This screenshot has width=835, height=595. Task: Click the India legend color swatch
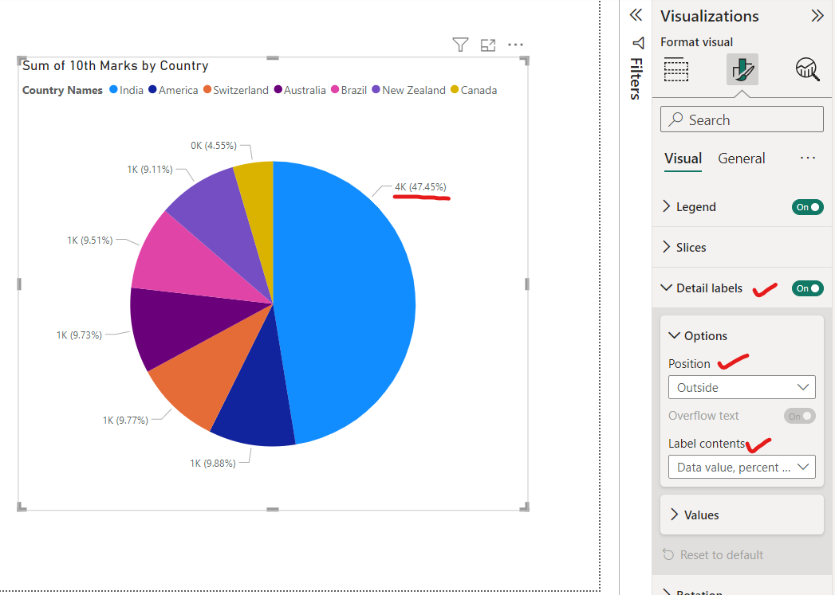[x=112, y=90]
